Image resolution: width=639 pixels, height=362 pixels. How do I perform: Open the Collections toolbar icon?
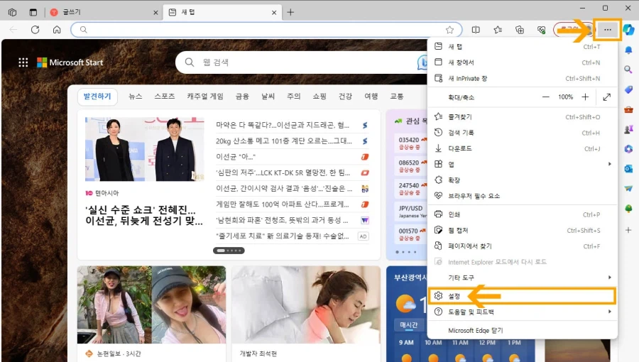[x=520, y=30]
